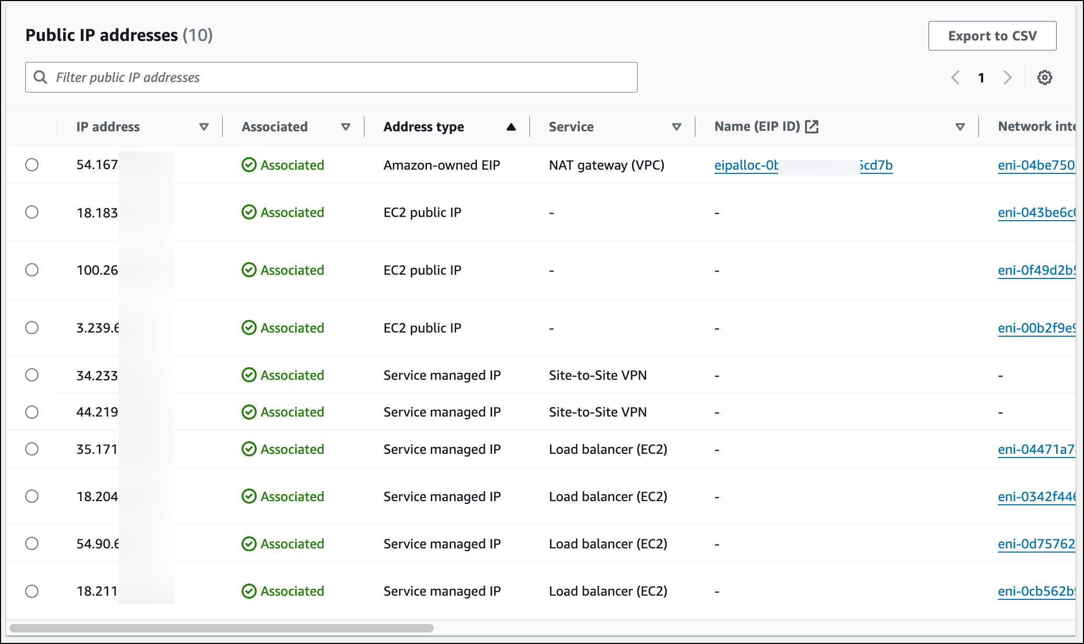This screenshot has width=1084, height=644.
Task: Open the eipalloc-0b elastic IP link
Action: click(x=803, y=165)
